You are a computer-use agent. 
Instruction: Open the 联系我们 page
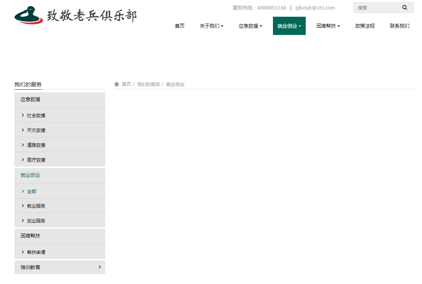[x=400, y=26]
